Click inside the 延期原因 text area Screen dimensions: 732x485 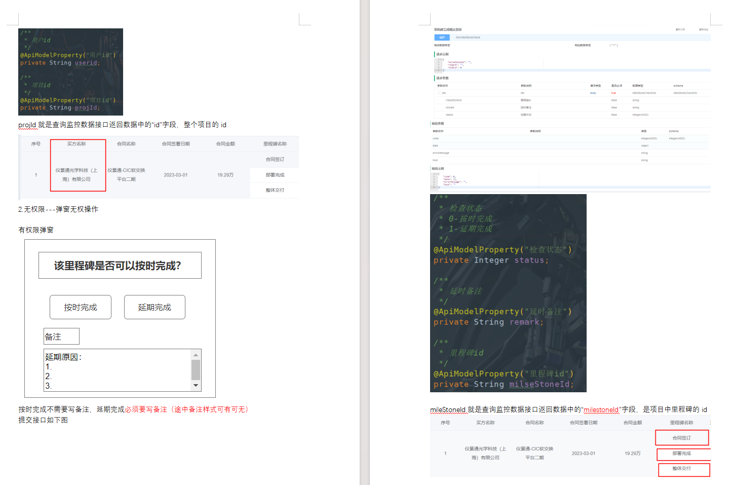[x=118, y=370]
